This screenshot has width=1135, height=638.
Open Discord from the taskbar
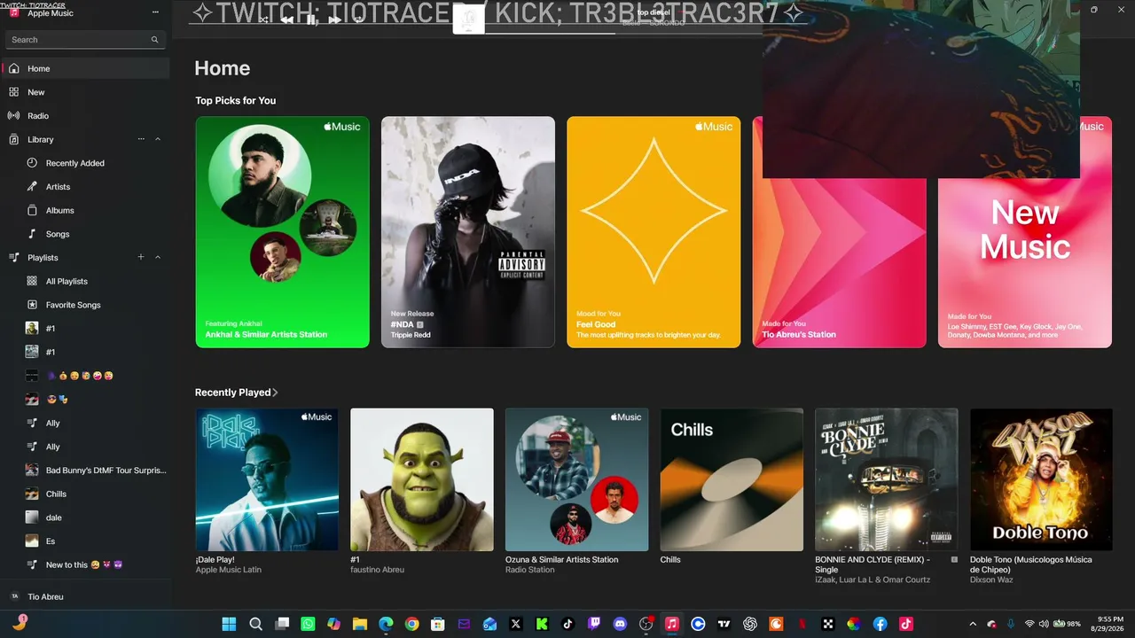click(620, 624)
